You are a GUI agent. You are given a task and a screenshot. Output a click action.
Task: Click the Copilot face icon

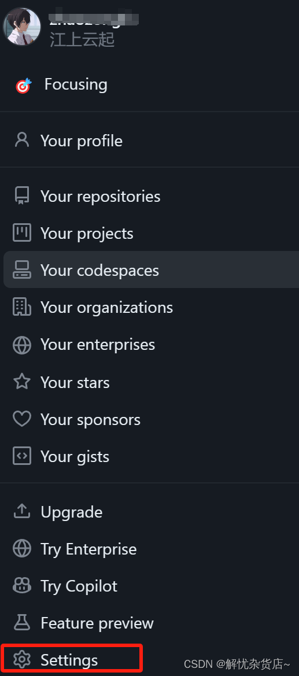pyautogui.click(x=21, y=585)
